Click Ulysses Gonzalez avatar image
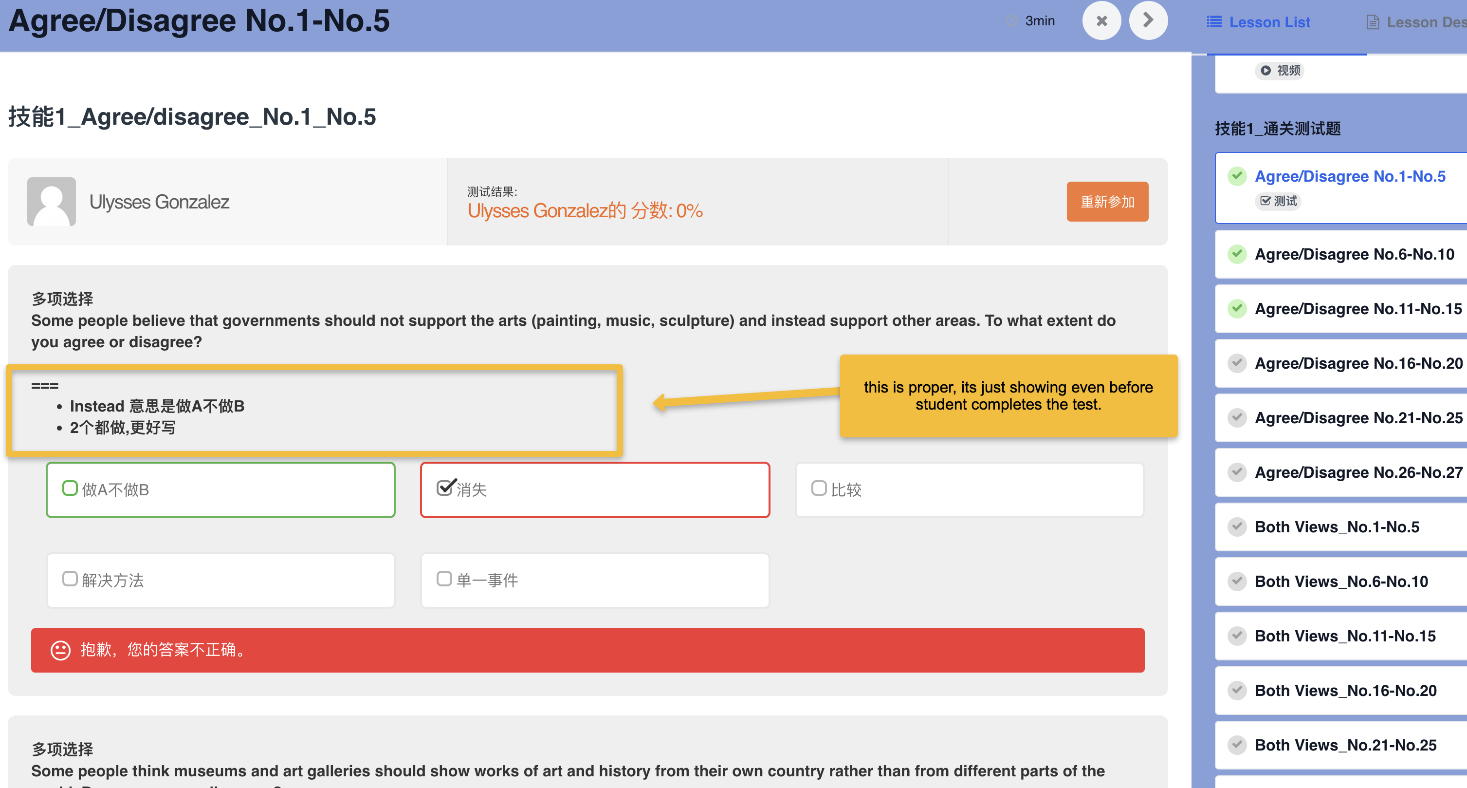The width and height of the screenshot is (1467, 788). click(51, 202)
